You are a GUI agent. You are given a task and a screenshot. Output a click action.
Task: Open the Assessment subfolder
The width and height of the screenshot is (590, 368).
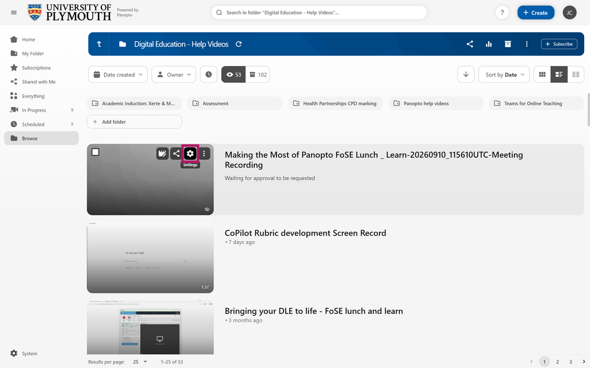[x=235, y=103]
